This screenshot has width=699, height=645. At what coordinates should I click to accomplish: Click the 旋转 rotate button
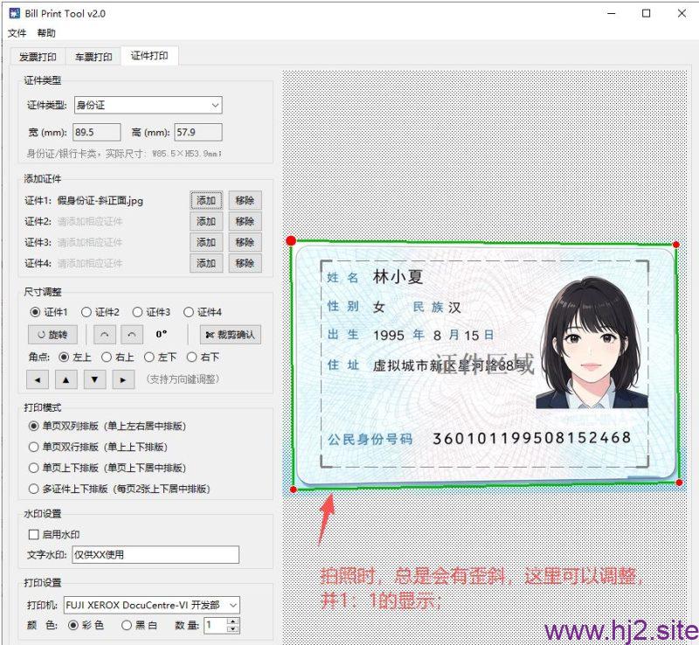52,335
